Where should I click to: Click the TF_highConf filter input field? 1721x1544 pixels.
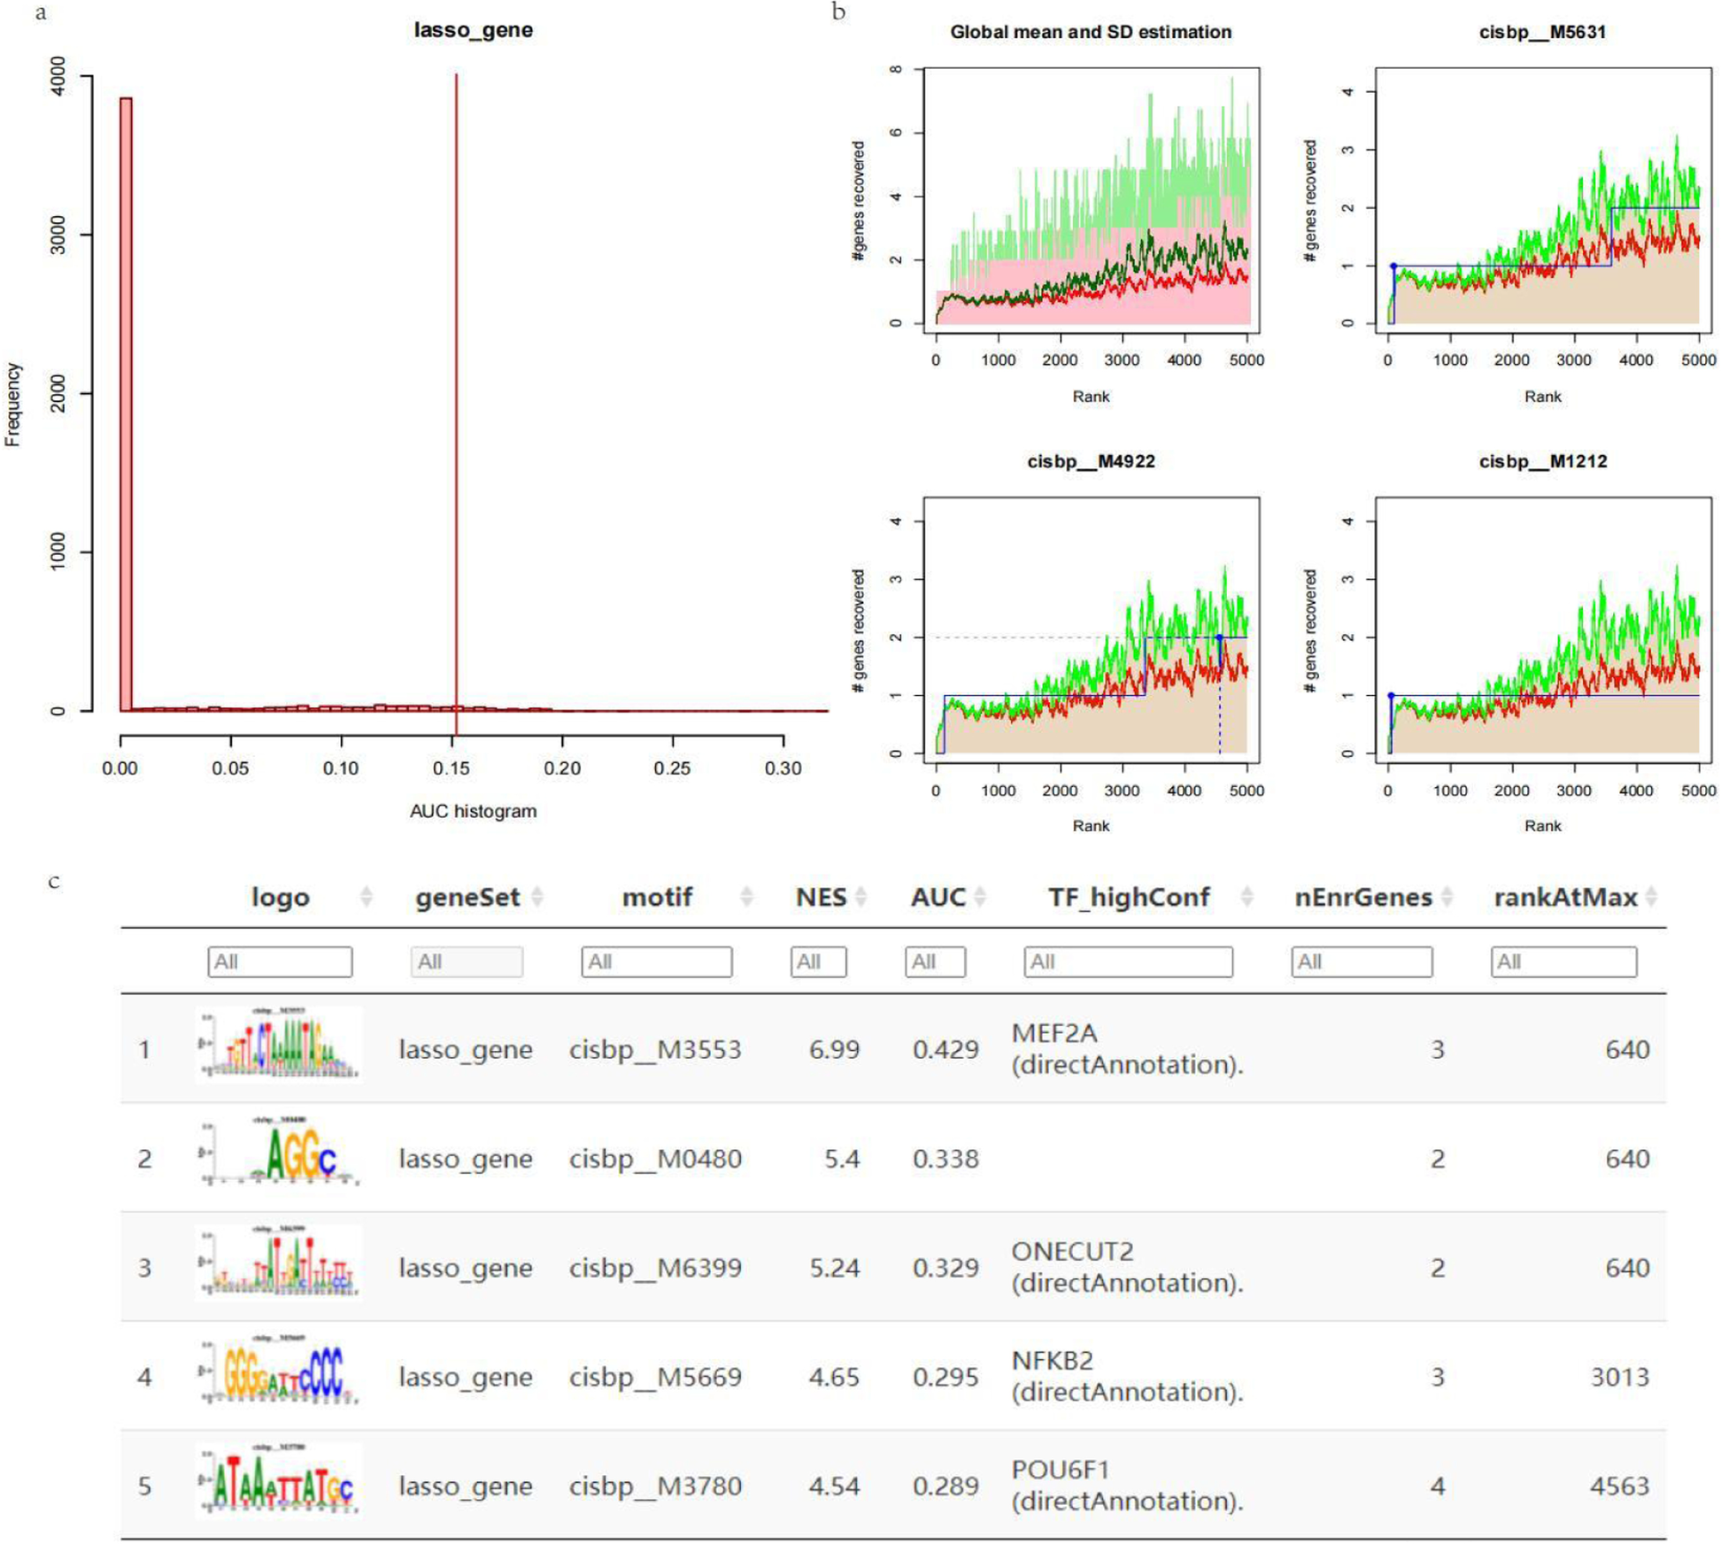pos(1129,961)
